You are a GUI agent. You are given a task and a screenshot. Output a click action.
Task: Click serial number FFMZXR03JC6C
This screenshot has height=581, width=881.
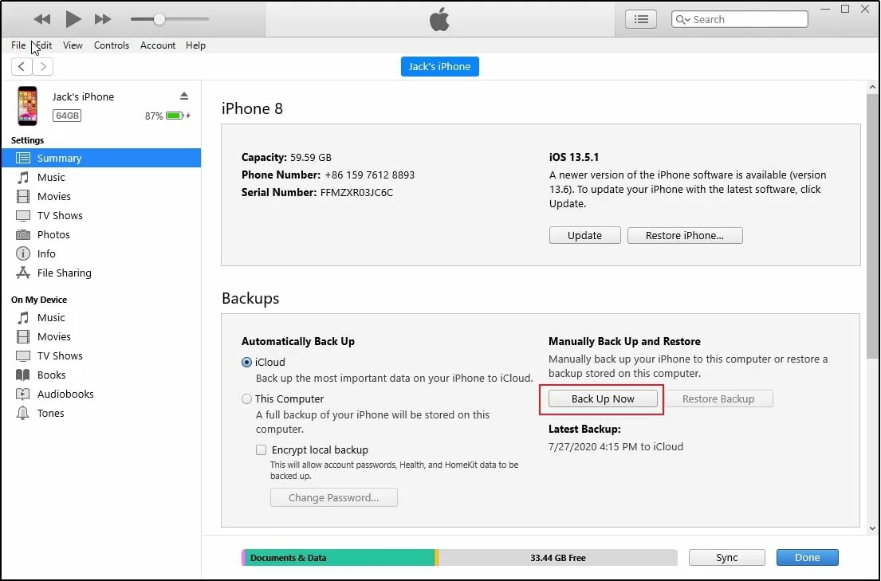[x=356, y=193]
